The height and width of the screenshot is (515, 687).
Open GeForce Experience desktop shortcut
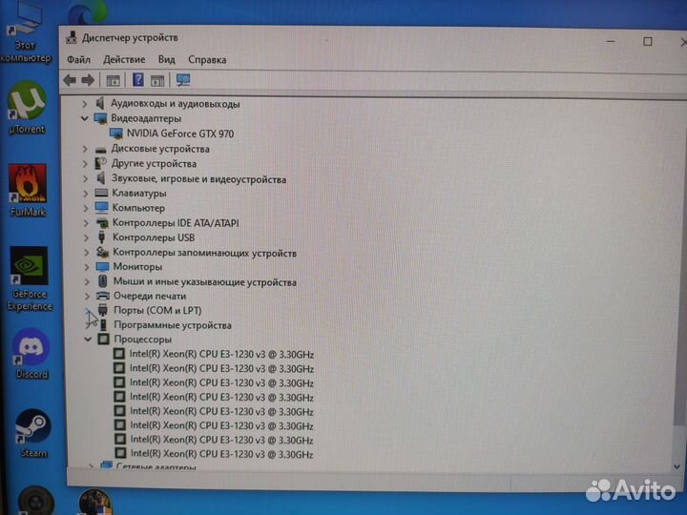[30, 278]
